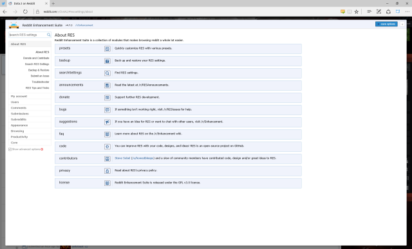Click red icon beside Show advanced options
Image resolution: width=412 pixels, height=249 pixels.
coord(42,149)
